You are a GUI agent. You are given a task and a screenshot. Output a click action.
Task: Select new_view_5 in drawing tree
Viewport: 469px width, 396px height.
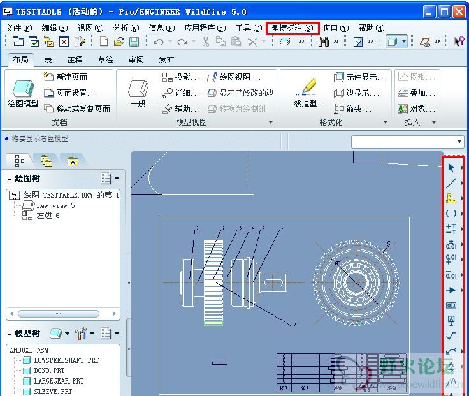(x=48, y=205)
